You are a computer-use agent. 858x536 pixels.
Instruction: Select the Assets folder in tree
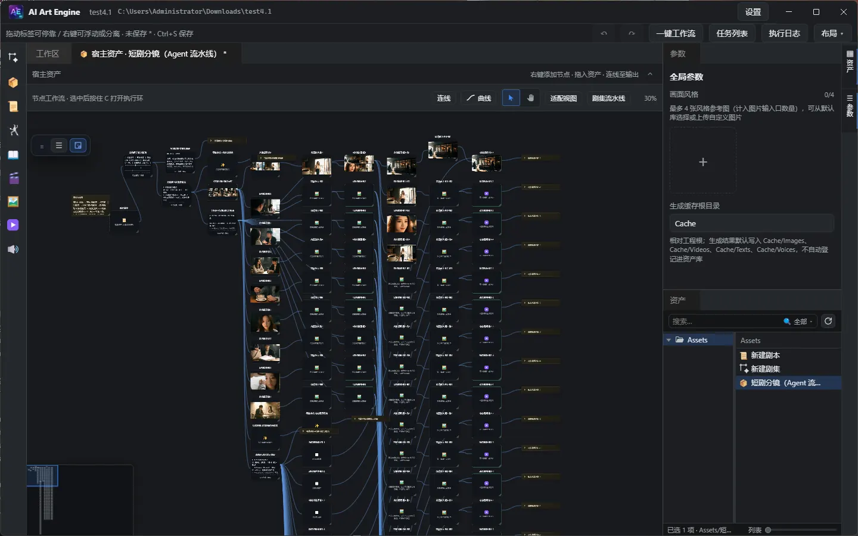click(698, 340)
